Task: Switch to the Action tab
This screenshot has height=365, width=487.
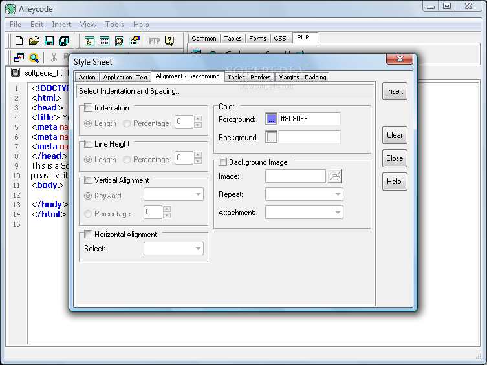Action: 87,78
